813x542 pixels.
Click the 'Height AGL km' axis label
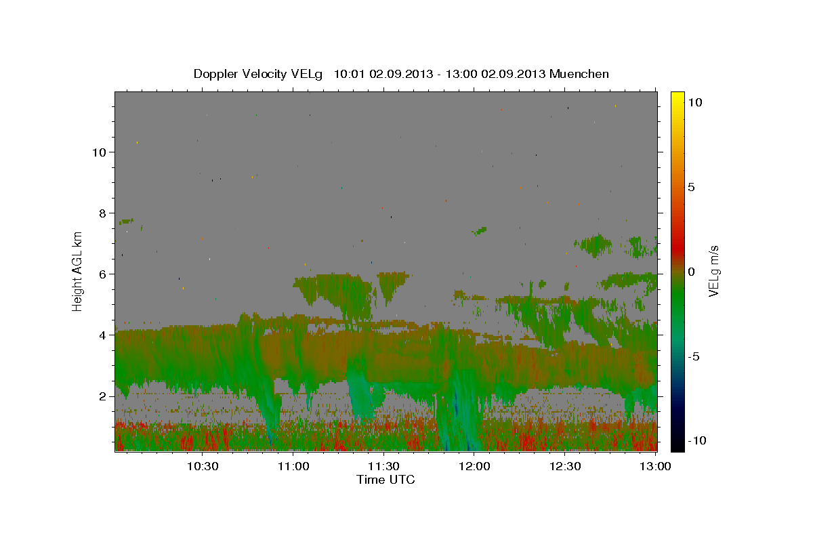78,270
